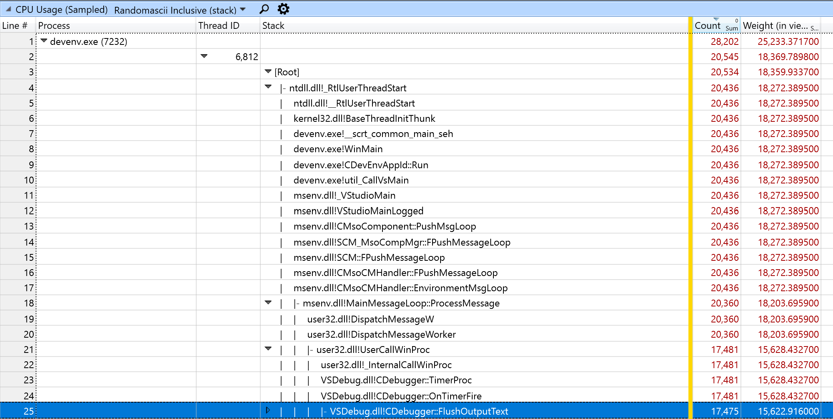Collapse the ntdll.dll!_RtlUserThreadStart branch
Viewport: 833px width, 419px height.
(x=268, y=87)
